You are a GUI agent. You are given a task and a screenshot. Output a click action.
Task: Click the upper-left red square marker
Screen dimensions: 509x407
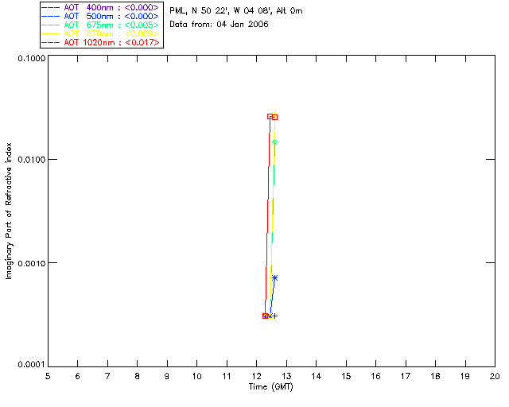tap(270, 116)
